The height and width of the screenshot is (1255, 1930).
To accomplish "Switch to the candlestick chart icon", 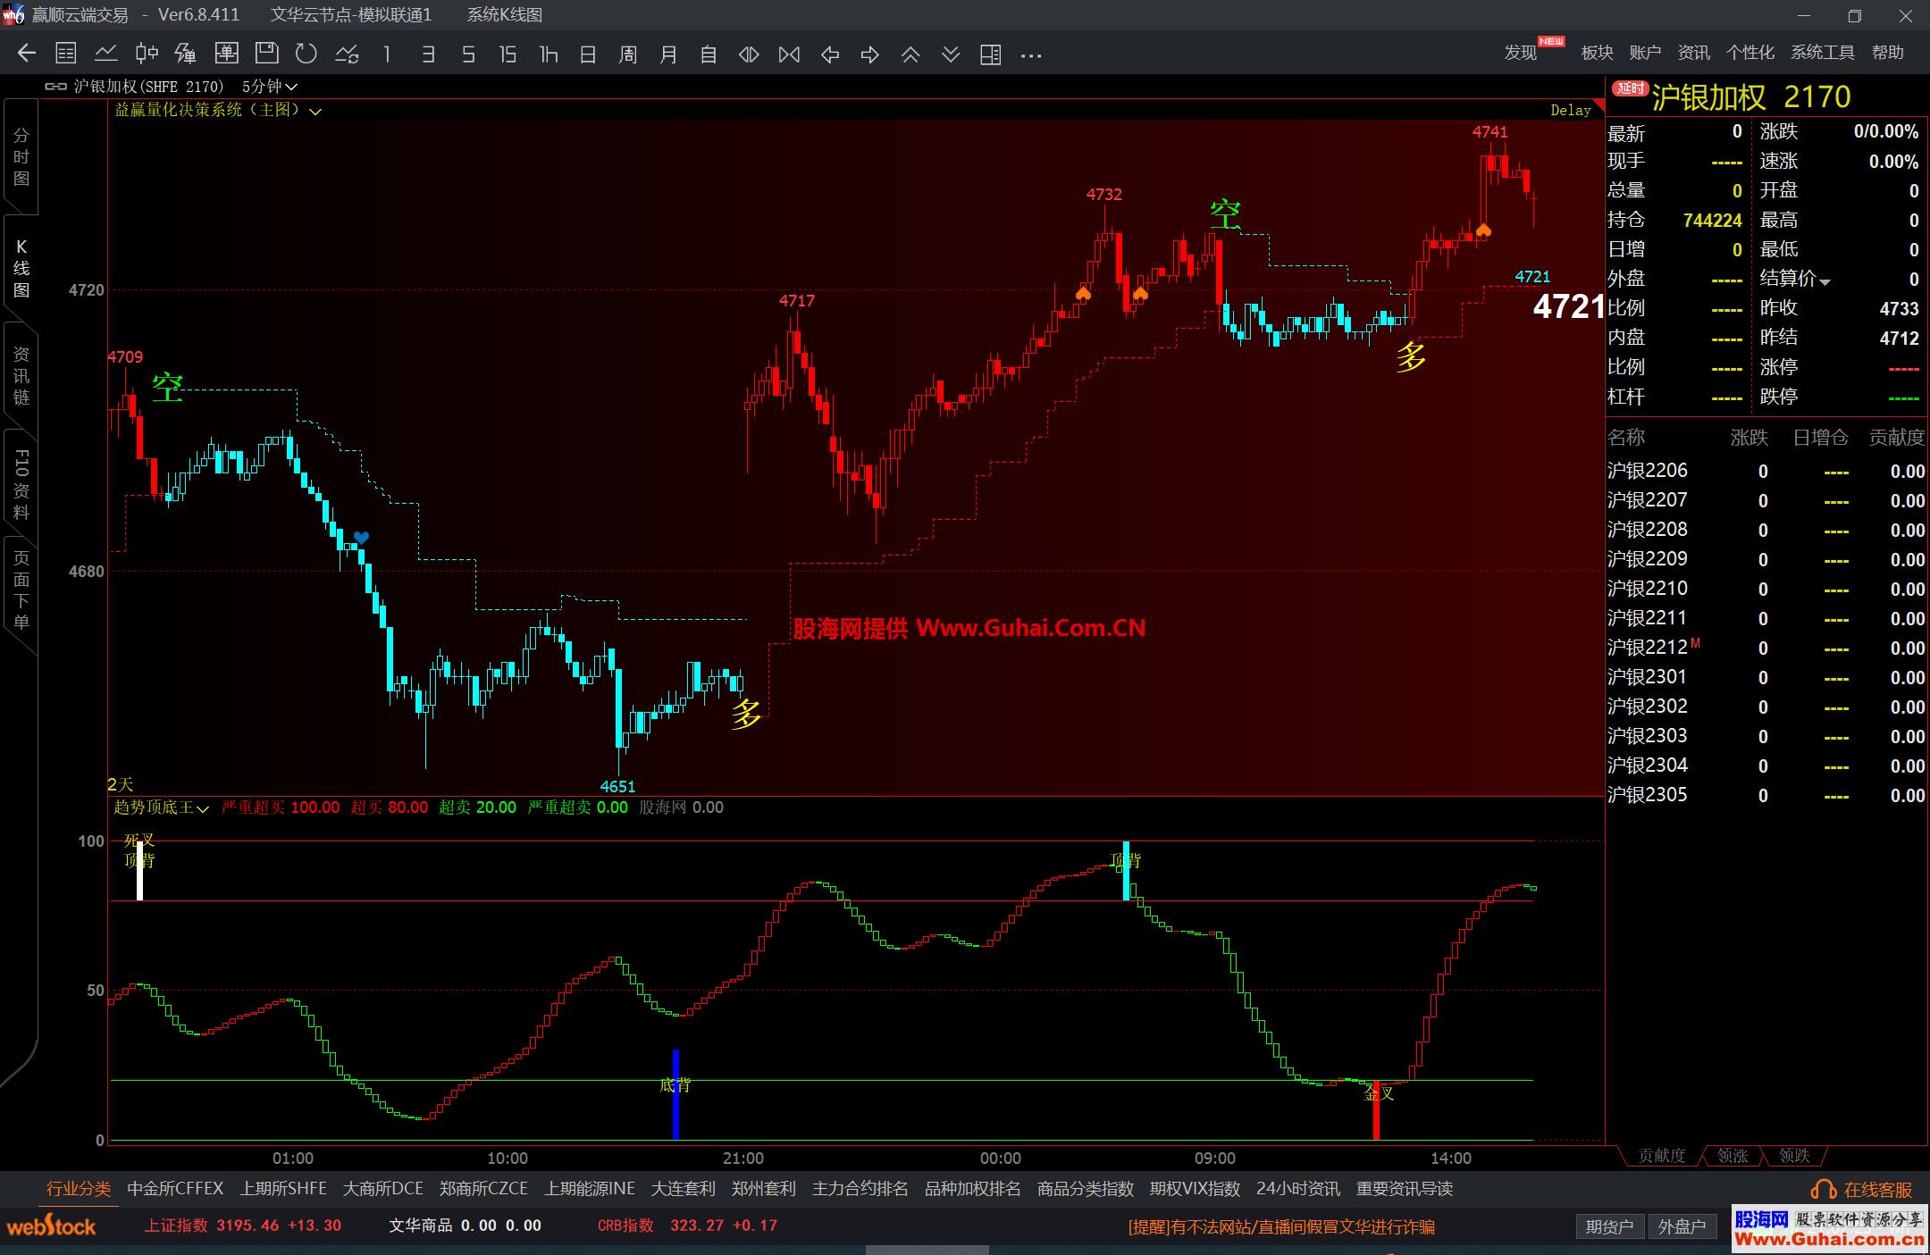I will click(147, 54).
